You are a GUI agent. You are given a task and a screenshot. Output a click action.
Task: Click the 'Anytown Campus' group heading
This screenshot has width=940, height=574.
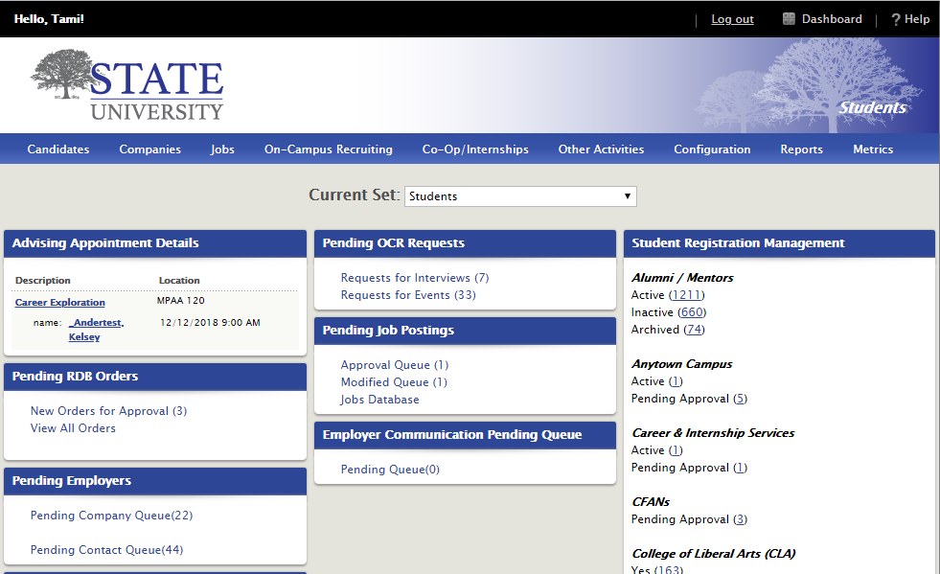pos(681,364)
